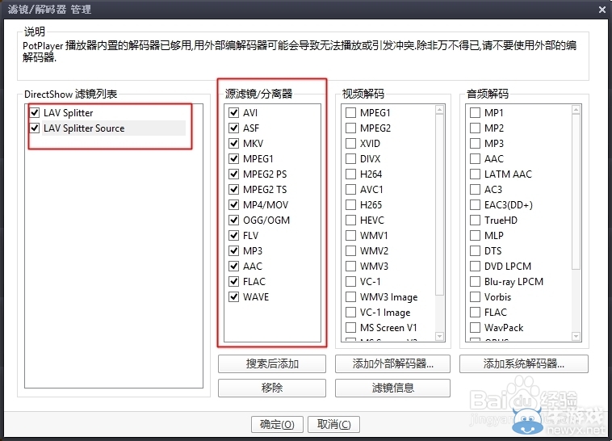Uncheck AVI in source filter list
Screen dimensions: 612x441
click(x=234, y=113)
